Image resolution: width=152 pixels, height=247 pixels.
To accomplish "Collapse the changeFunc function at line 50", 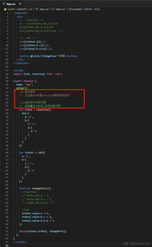I will click(x=11, y=188).
